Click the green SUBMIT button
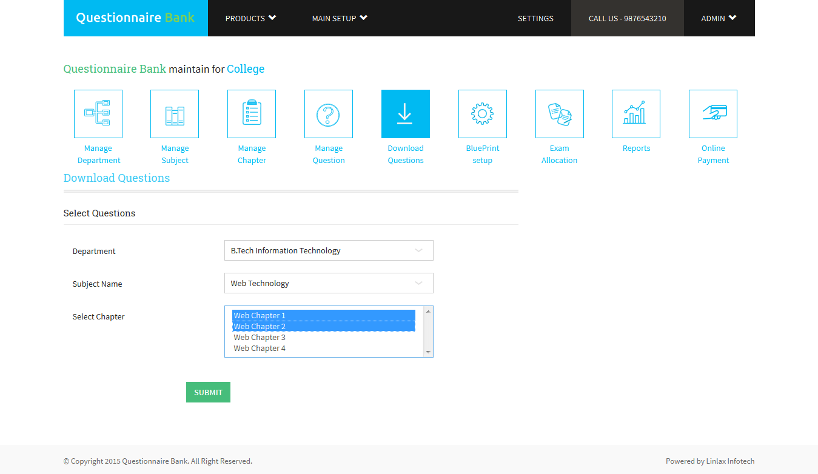 [x=208, y=392]
